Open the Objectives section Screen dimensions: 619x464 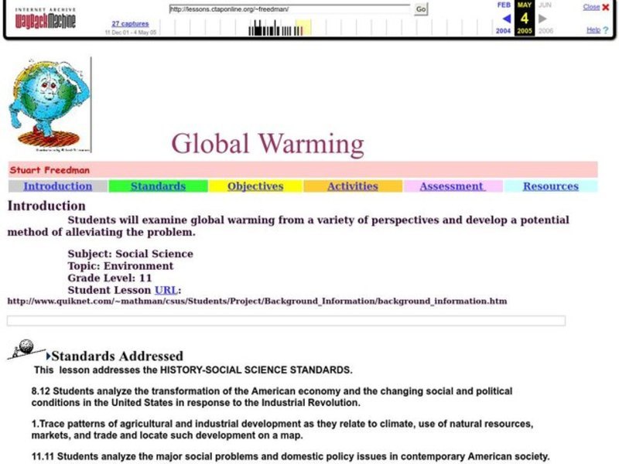[255, 186]
